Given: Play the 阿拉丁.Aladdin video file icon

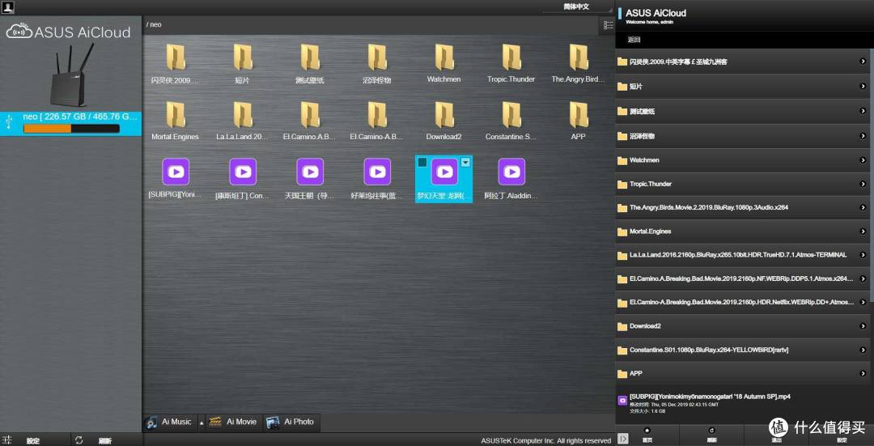Looking at the screenshot, I should [x=511, y=172].
